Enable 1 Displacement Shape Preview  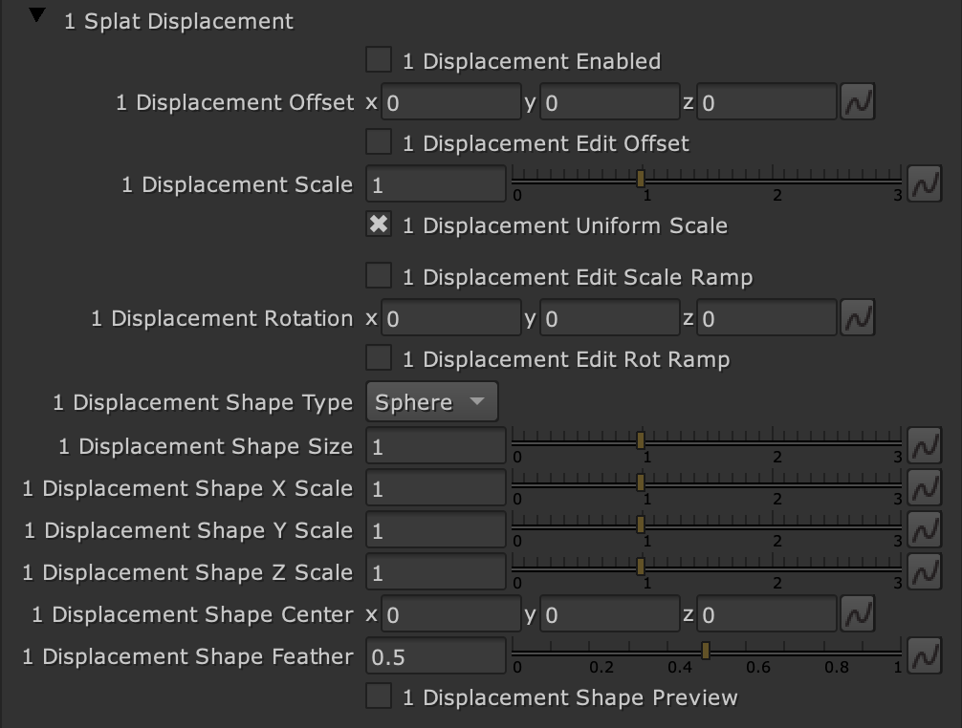click(x=379, y=696)
